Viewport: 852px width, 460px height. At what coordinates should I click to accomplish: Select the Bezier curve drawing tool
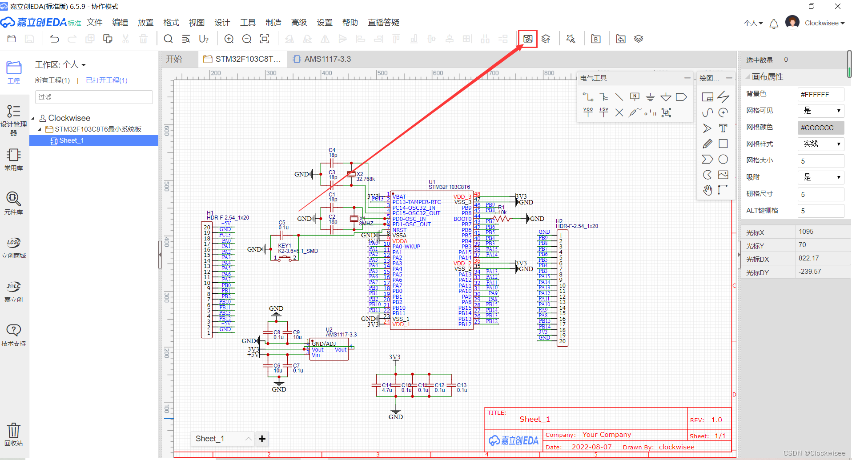point(707,112)
